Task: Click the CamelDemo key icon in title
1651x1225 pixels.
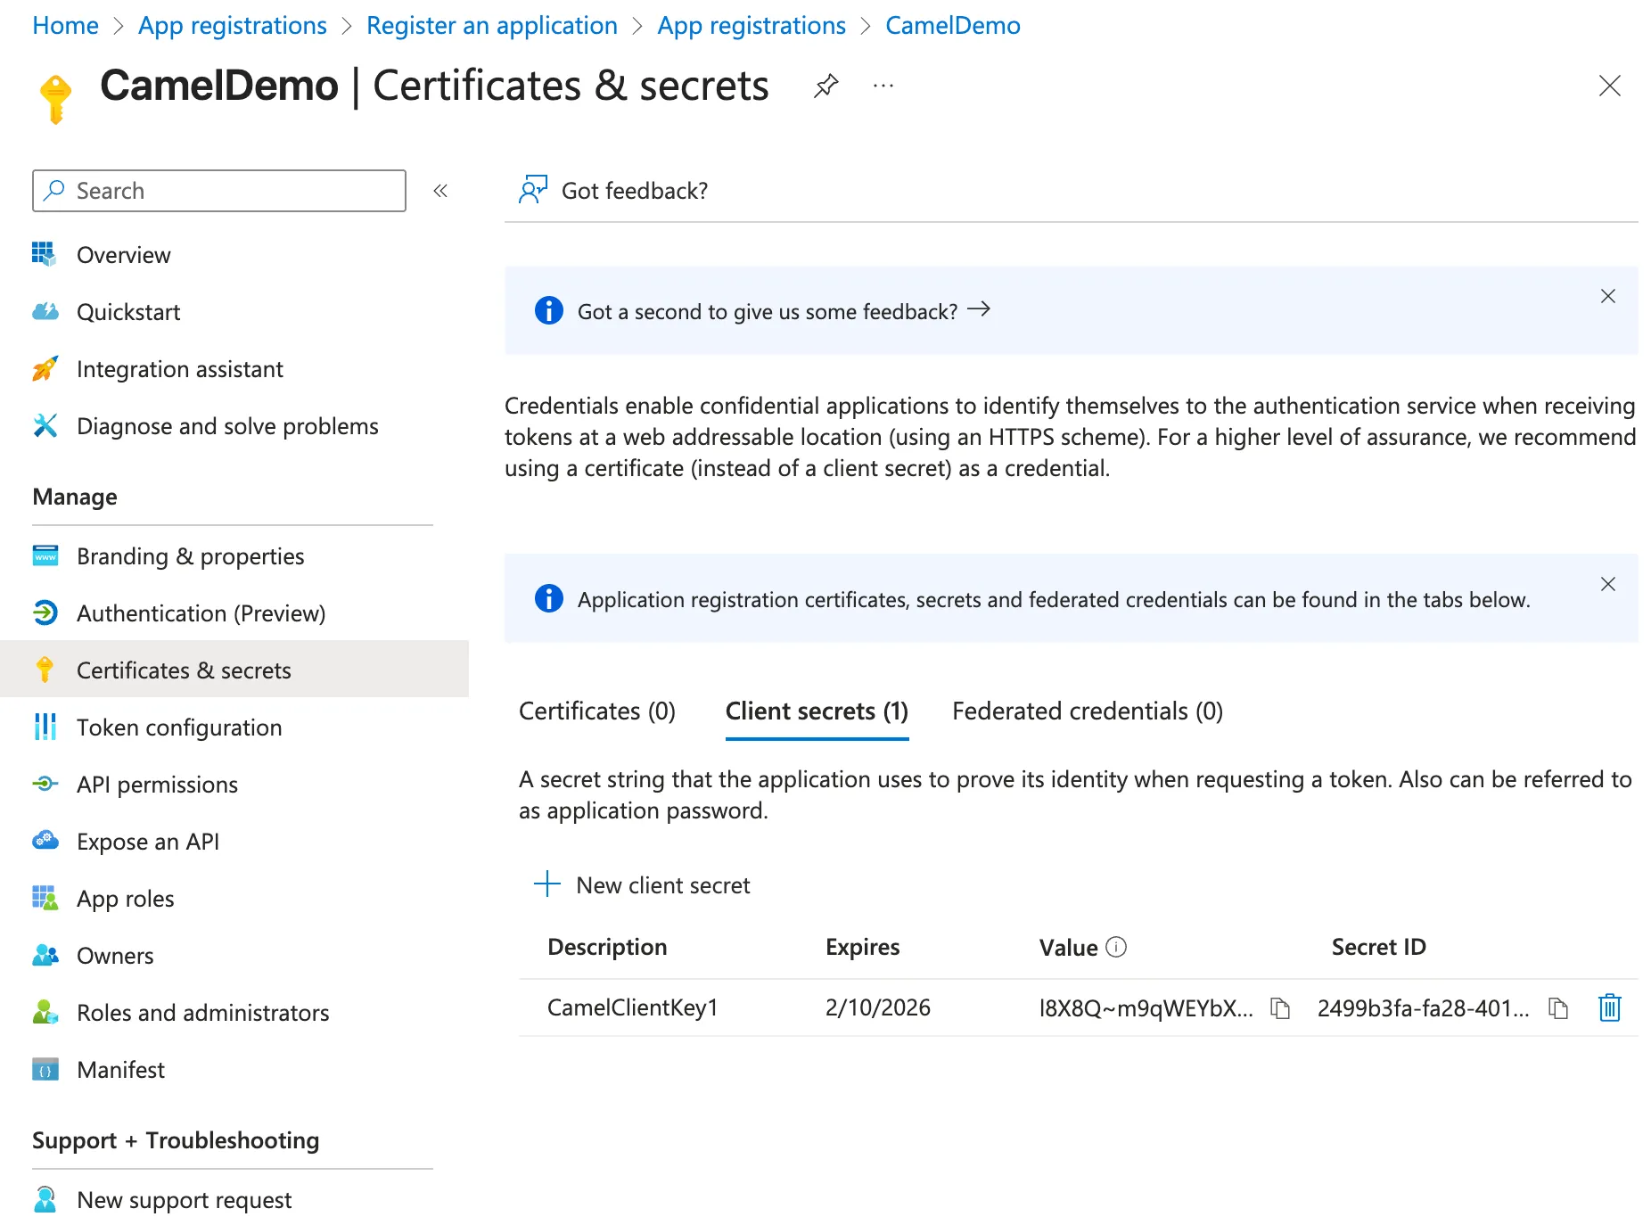Action: (55, 98)
